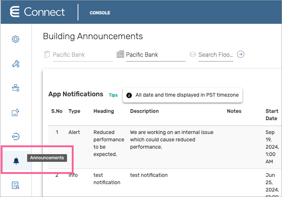This screenshot has height=197, width=282.
Task: Select the Pacific Bank building field
Action: click(156, 55)
